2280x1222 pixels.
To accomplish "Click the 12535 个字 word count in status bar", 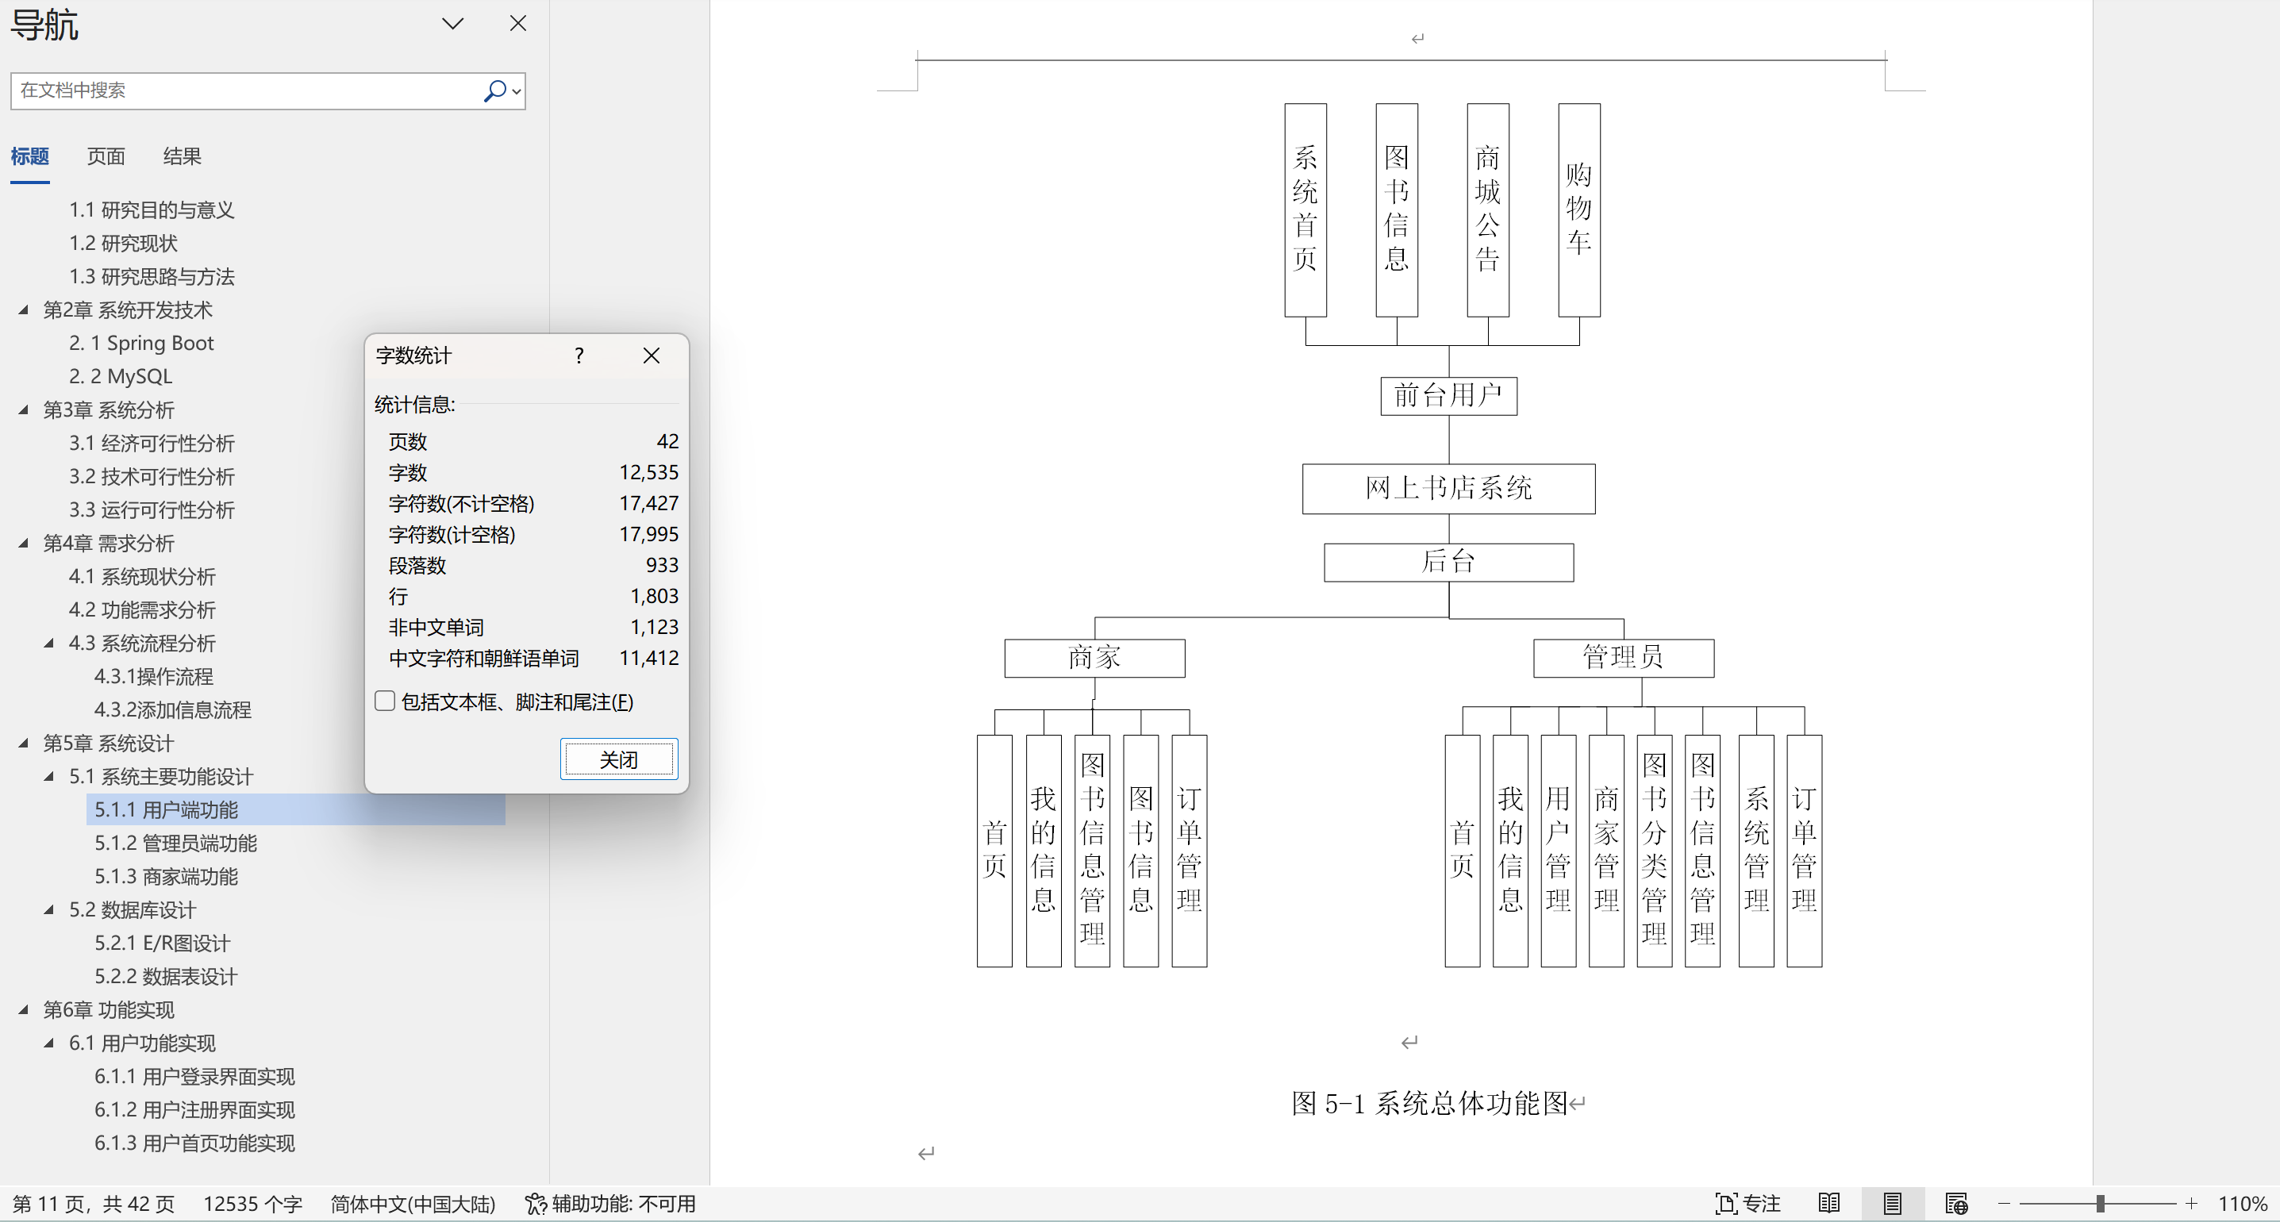I will [x=253, y=1205].
